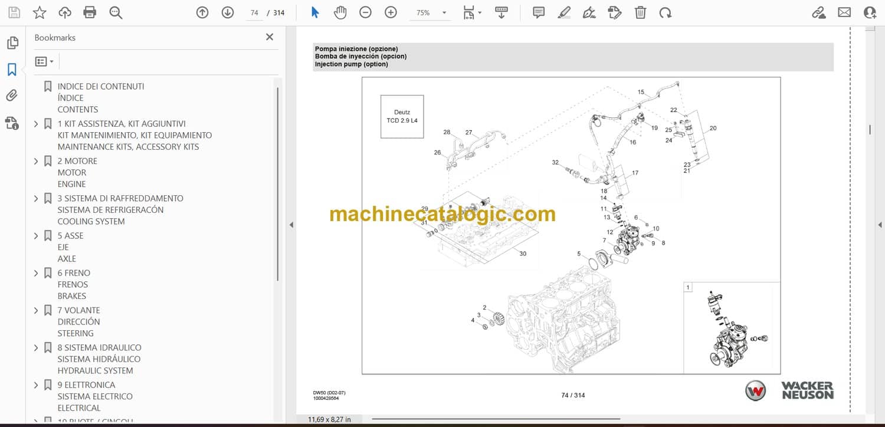885x427 pixels.
Task: Expand the 8 SISTEMA IDRAULICO bookmark
Action: tap(36, 347)
